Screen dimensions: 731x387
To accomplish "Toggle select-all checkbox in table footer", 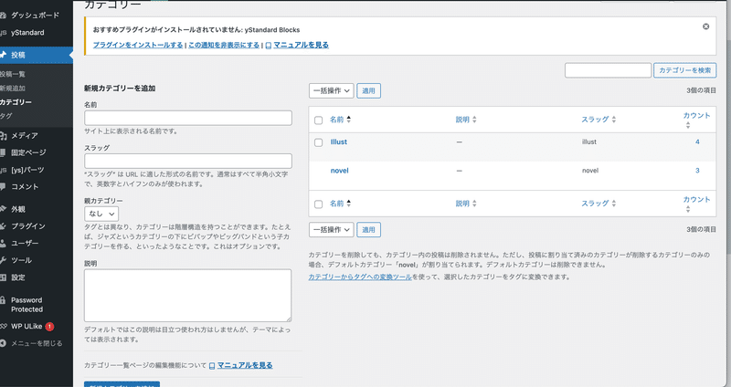I will click(x=318, y=204).
